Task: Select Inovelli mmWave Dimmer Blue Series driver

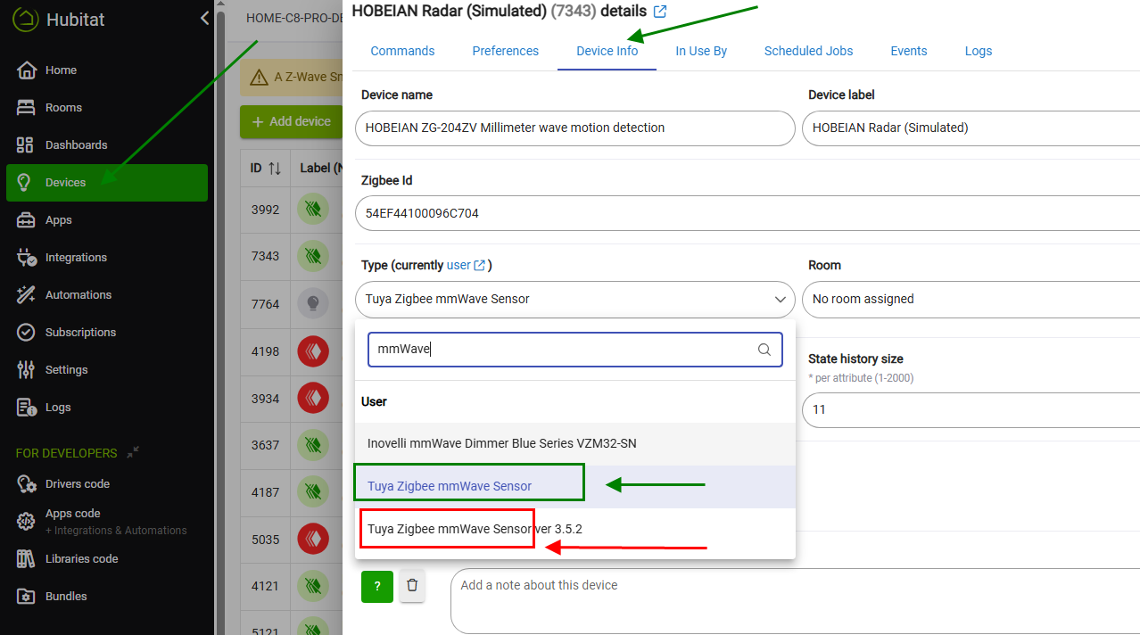Action: 574,443
